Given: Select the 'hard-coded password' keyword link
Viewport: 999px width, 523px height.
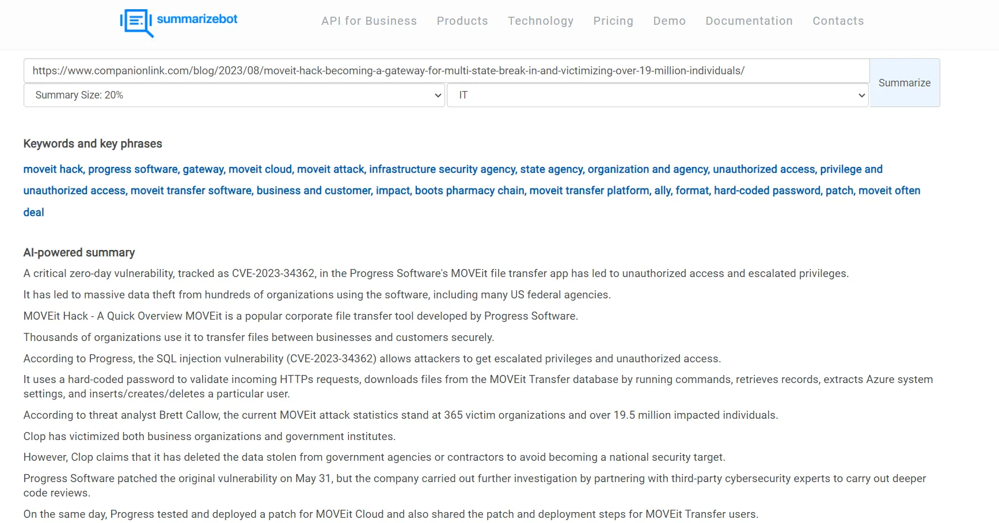Looking at the screenshot, I should click(768, 191).
